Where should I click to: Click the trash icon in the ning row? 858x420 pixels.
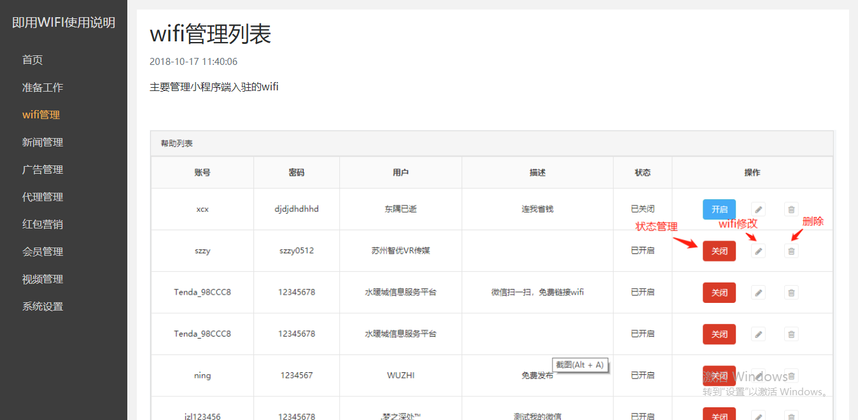pyautogui.click(x=791, y=375)
